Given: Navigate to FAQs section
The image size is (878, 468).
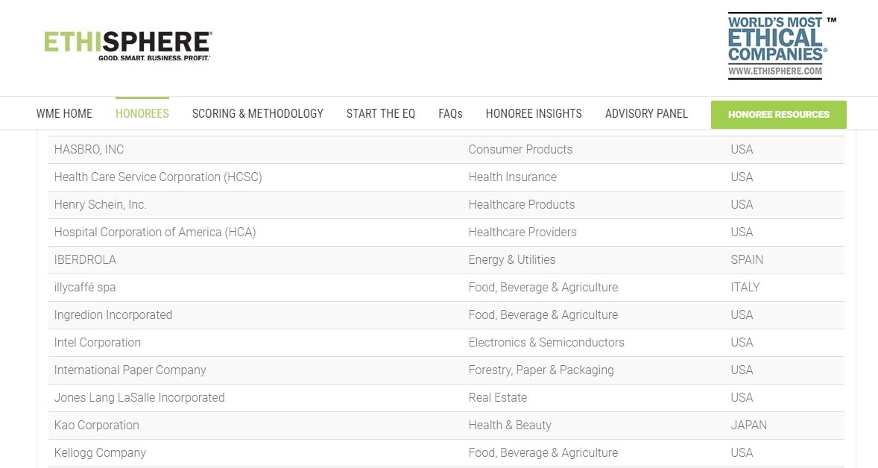Looking at the screenshot, I should [x=450, y=114].
